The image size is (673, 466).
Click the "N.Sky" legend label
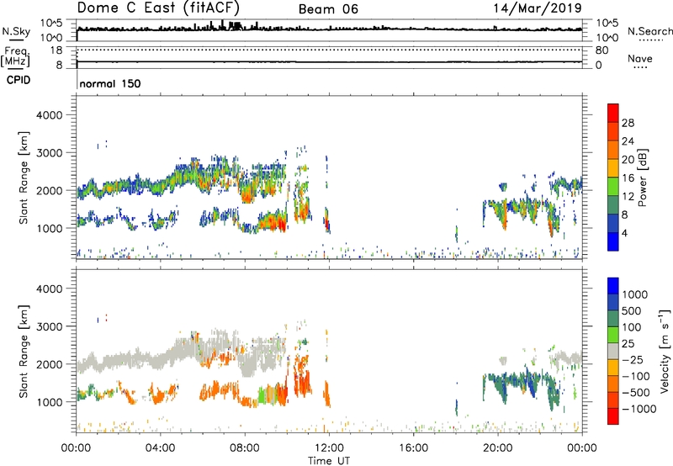[x=16, y=31]
